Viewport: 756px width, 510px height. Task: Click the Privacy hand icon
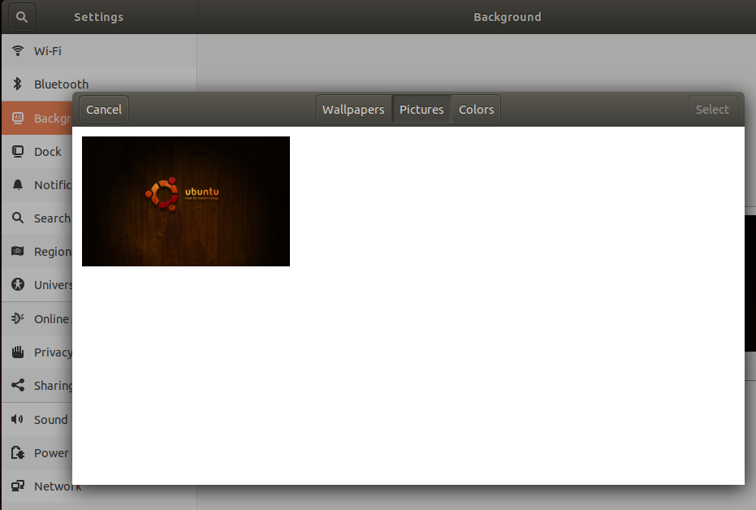click(x=18, y=352)
